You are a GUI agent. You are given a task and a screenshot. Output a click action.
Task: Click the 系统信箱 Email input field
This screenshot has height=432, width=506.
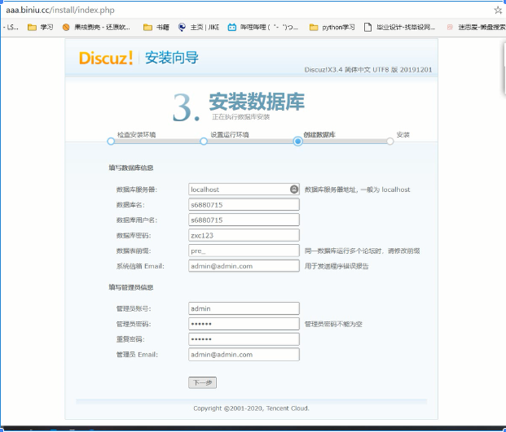(244, 266)
